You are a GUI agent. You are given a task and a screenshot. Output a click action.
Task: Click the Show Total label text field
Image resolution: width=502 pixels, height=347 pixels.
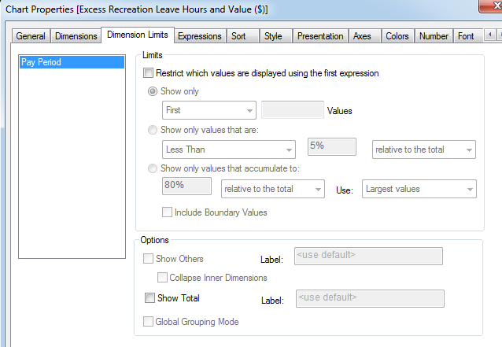point(369,298)
